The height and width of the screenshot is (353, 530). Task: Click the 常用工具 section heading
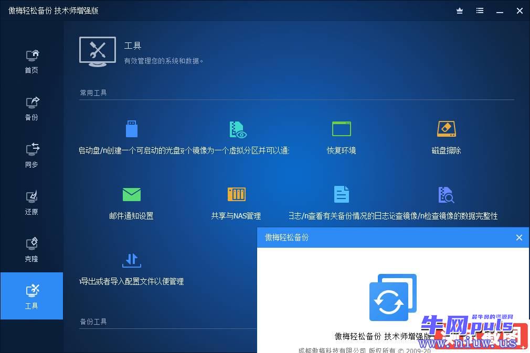point(93,93)
